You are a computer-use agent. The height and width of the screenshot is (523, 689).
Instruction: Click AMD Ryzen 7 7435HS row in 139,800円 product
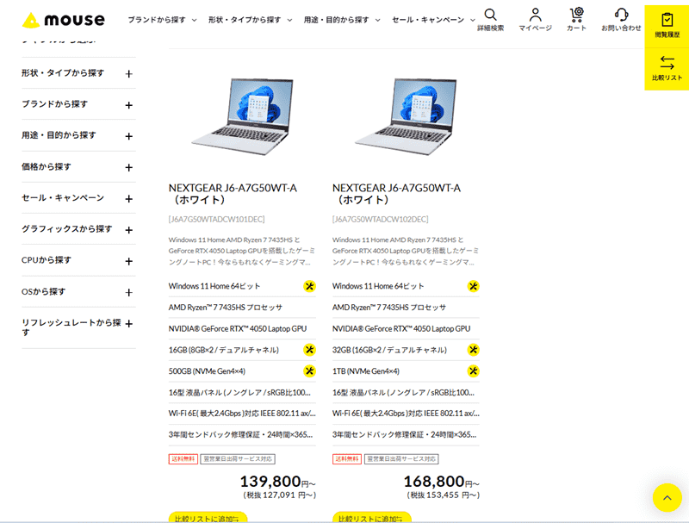[242, 308]
